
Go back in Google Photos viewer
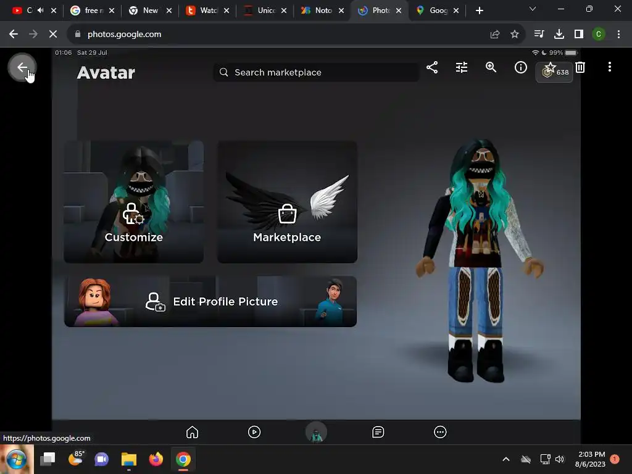coord(22,67)
